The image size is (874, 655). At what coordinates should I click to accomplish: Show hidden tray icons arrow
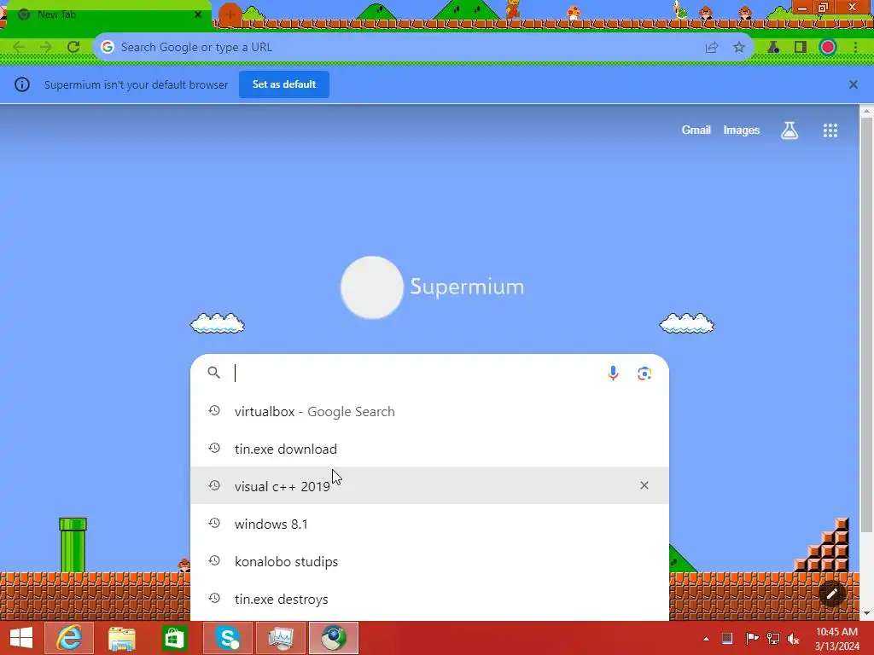click(x=706, y=639)
